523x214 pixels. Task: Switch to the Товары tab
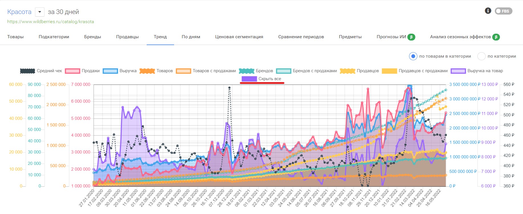pyautogui.click(x=15, y=37)
